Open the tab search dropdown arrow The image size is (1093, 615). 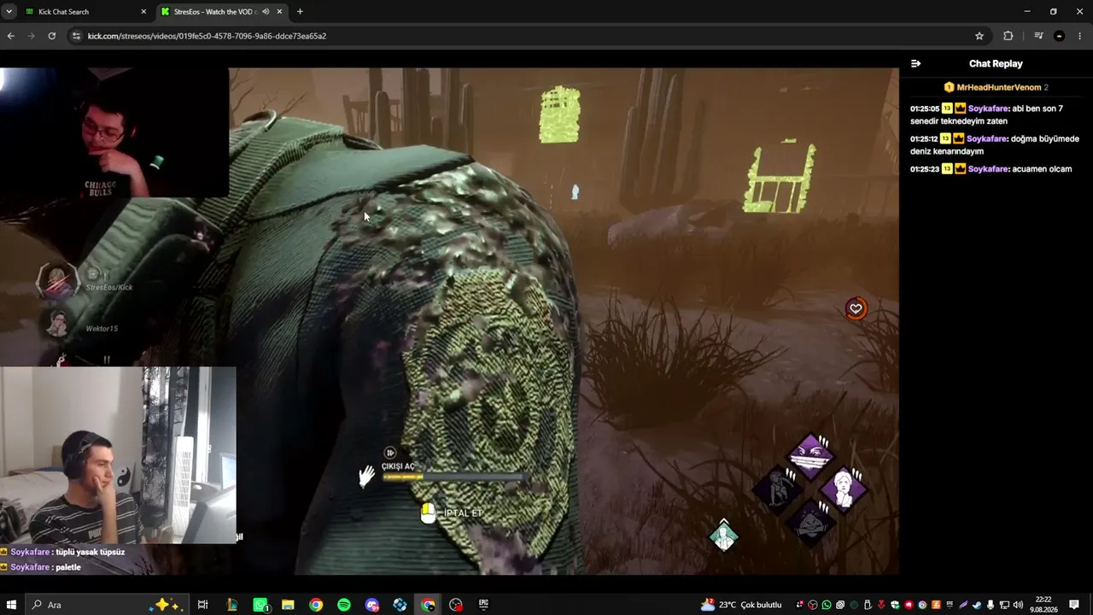[9, 12]
